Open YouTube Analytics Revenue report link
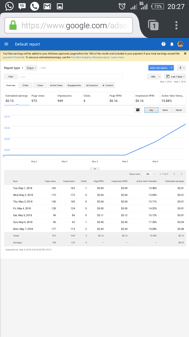Screen dimensions: 189x337 pos(90,57)
